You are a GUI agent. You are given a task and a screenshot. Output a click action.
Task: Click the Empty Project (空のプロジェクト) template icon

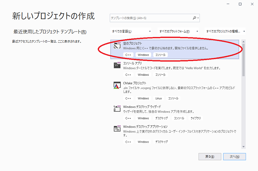[x=117, y=45]
